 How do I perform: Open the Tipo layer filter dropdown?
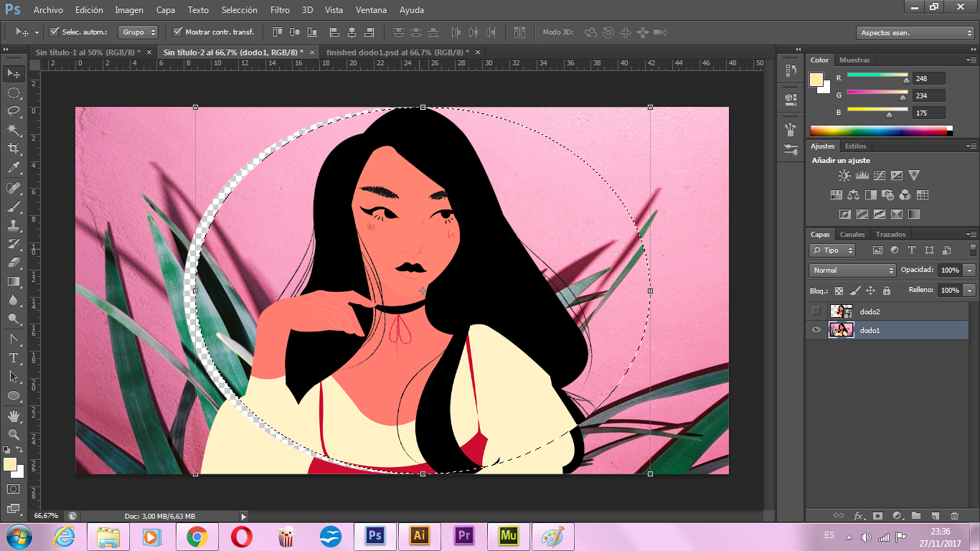pyautogui.click(x=832, y=250)
